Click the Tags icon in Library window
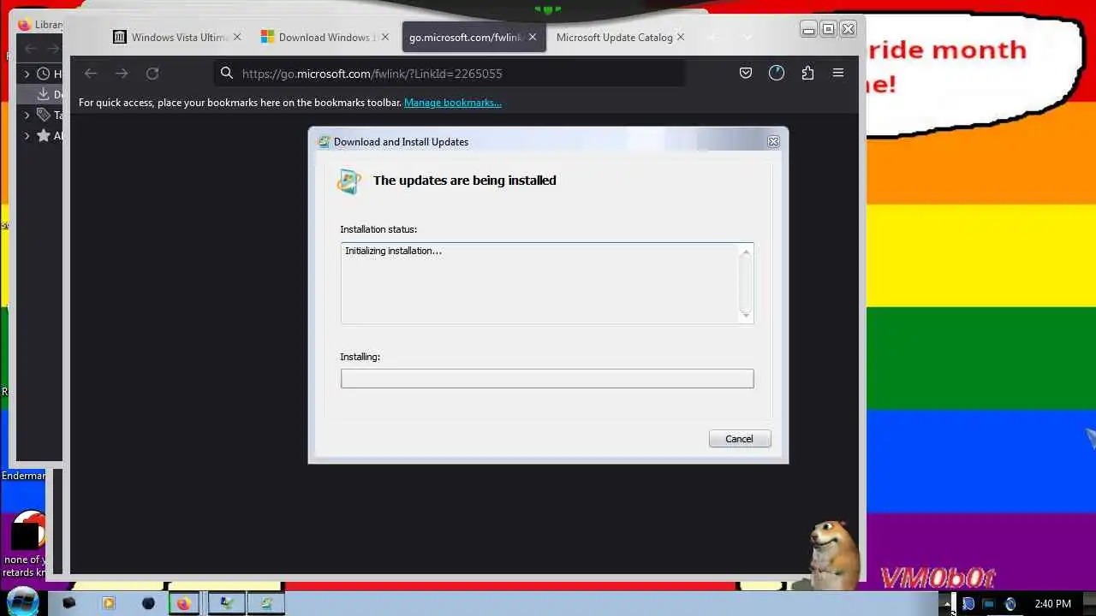This screenshot has width=1096, height=616. pyautogui.click(x=43, y=115)
